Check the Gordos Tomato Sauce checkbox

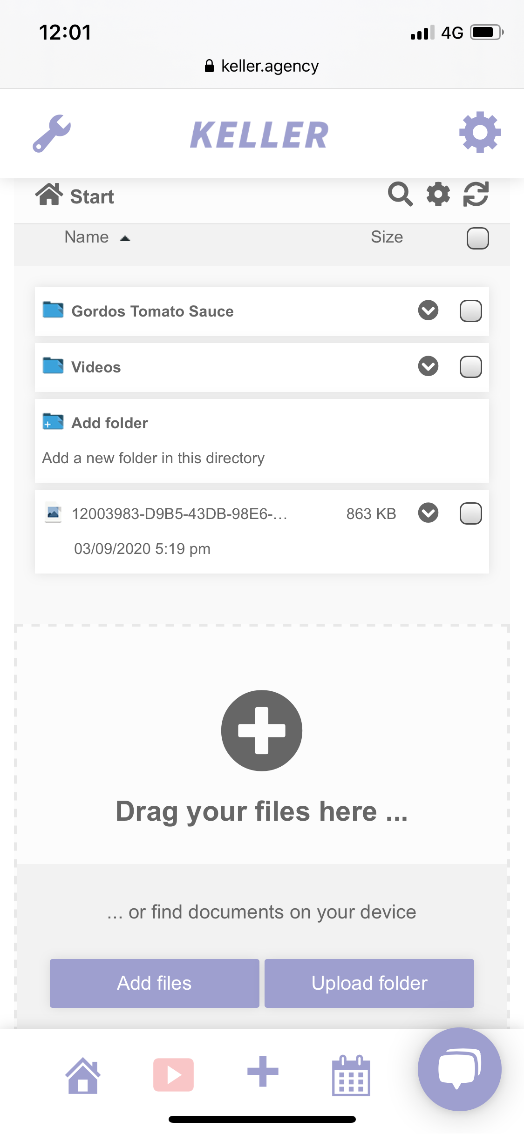point(470,311)
